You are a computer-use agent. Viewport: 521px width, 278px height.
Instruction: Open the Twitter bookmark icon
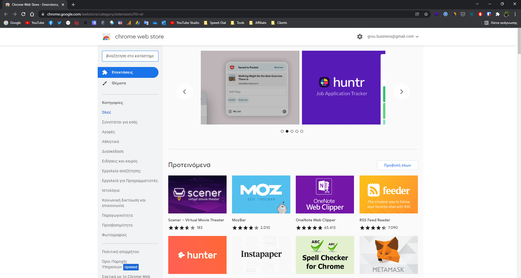tap(59, 23)
